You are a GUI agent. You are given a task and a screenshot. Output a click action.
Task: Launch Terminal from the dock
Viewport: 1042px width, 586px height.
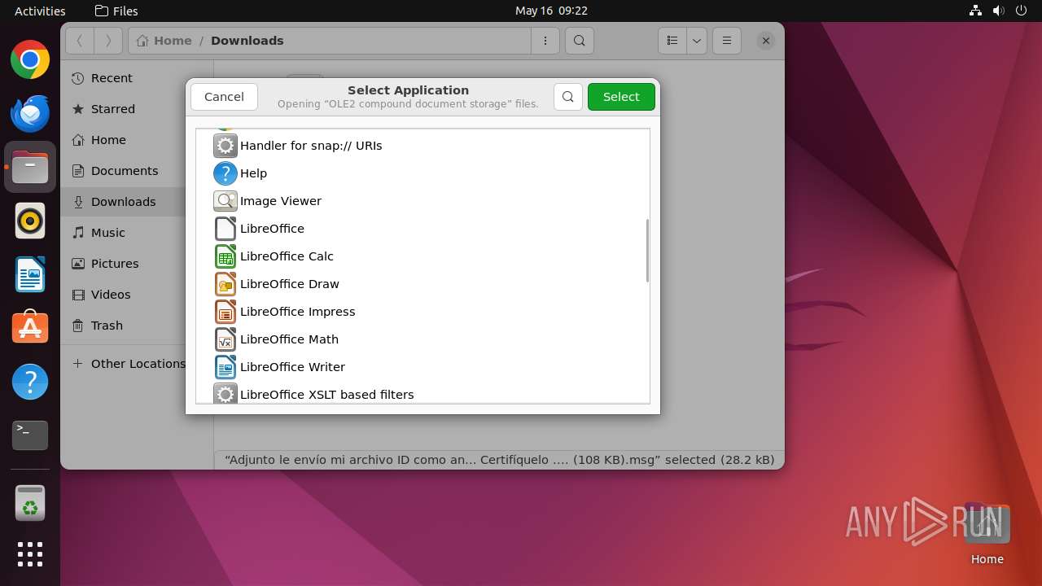(30, 435)
